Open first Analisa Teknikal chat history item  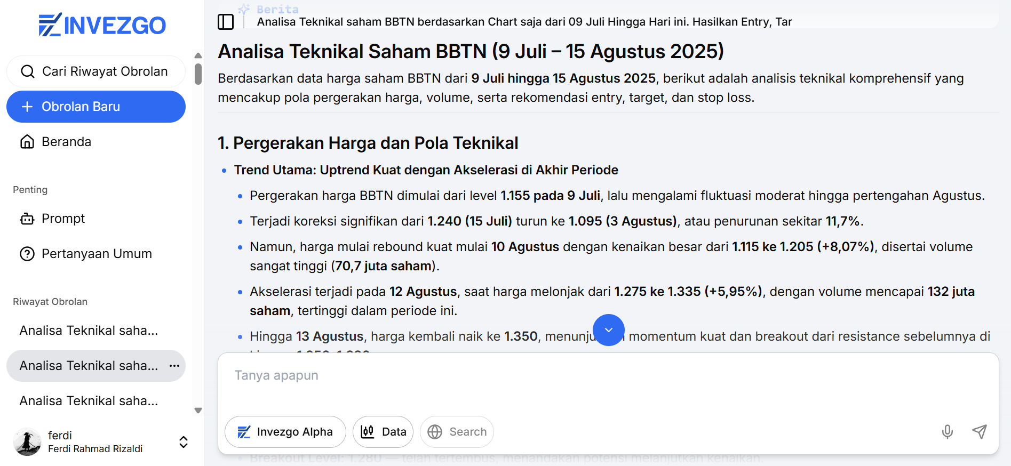[96, 331]
